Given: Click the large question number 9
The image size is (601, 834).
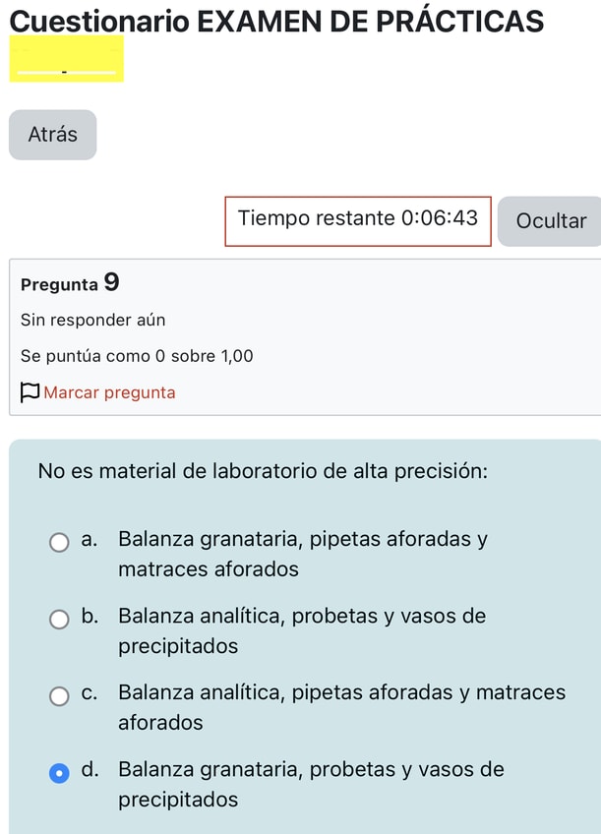Looking at the screenshot, I should 111,283.
